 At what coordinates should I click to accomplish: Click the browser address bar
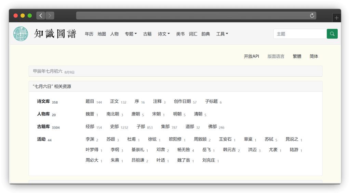(x=191, y=16)
